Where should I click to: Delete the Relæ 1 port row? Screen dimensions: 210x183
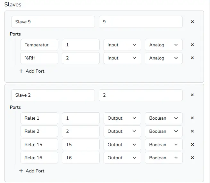pyautogui.click(x=192, y=118)
